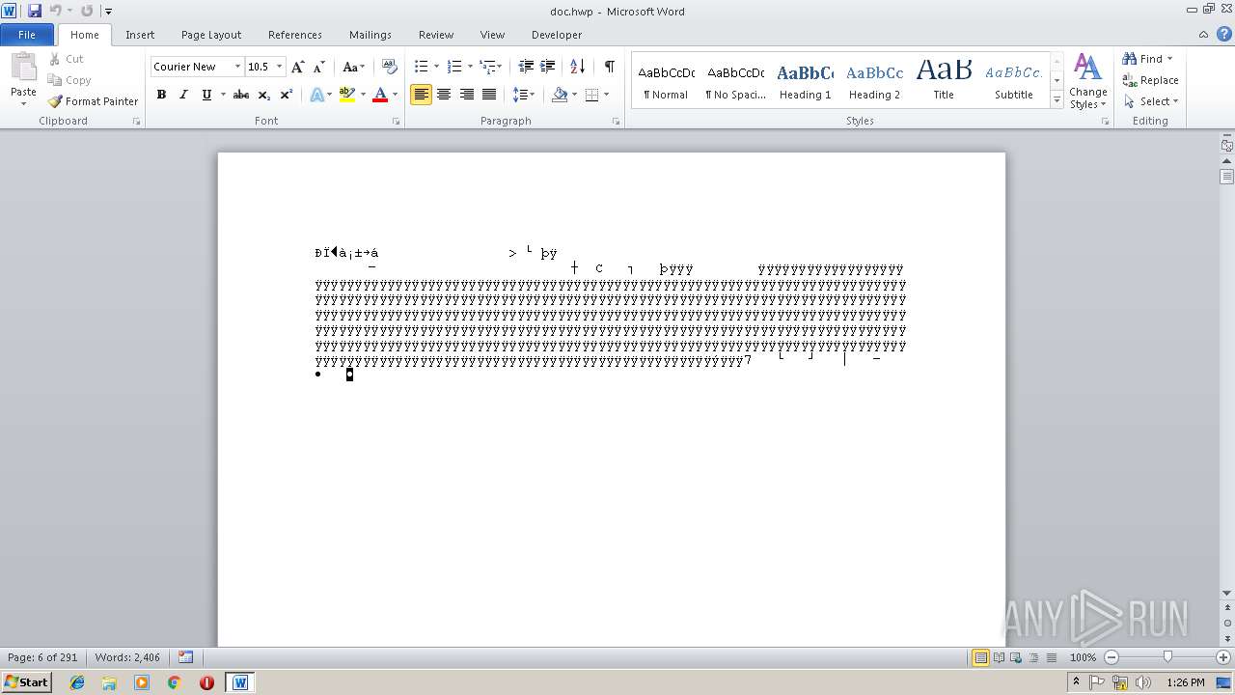1235x695 pixels.
Task: Click Multilevel List icon
Action: pos(488,67)
